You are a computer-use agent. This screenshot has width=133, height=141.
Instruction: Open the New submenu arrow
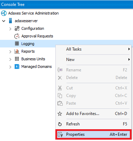coord(129,60)
